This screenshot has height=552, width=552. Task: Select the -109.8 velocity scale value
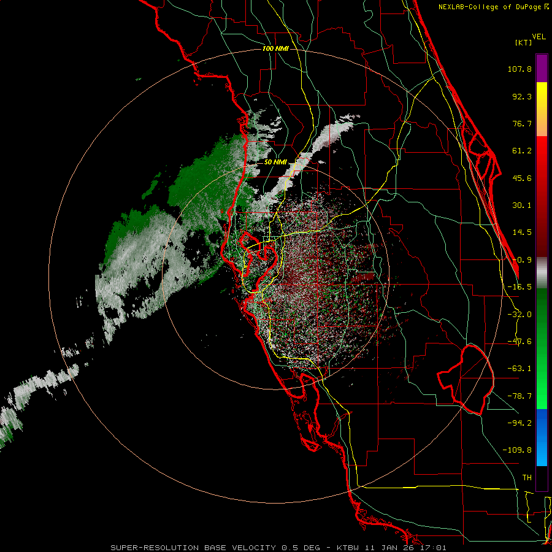pyautogui.click(x=517, y=450)
